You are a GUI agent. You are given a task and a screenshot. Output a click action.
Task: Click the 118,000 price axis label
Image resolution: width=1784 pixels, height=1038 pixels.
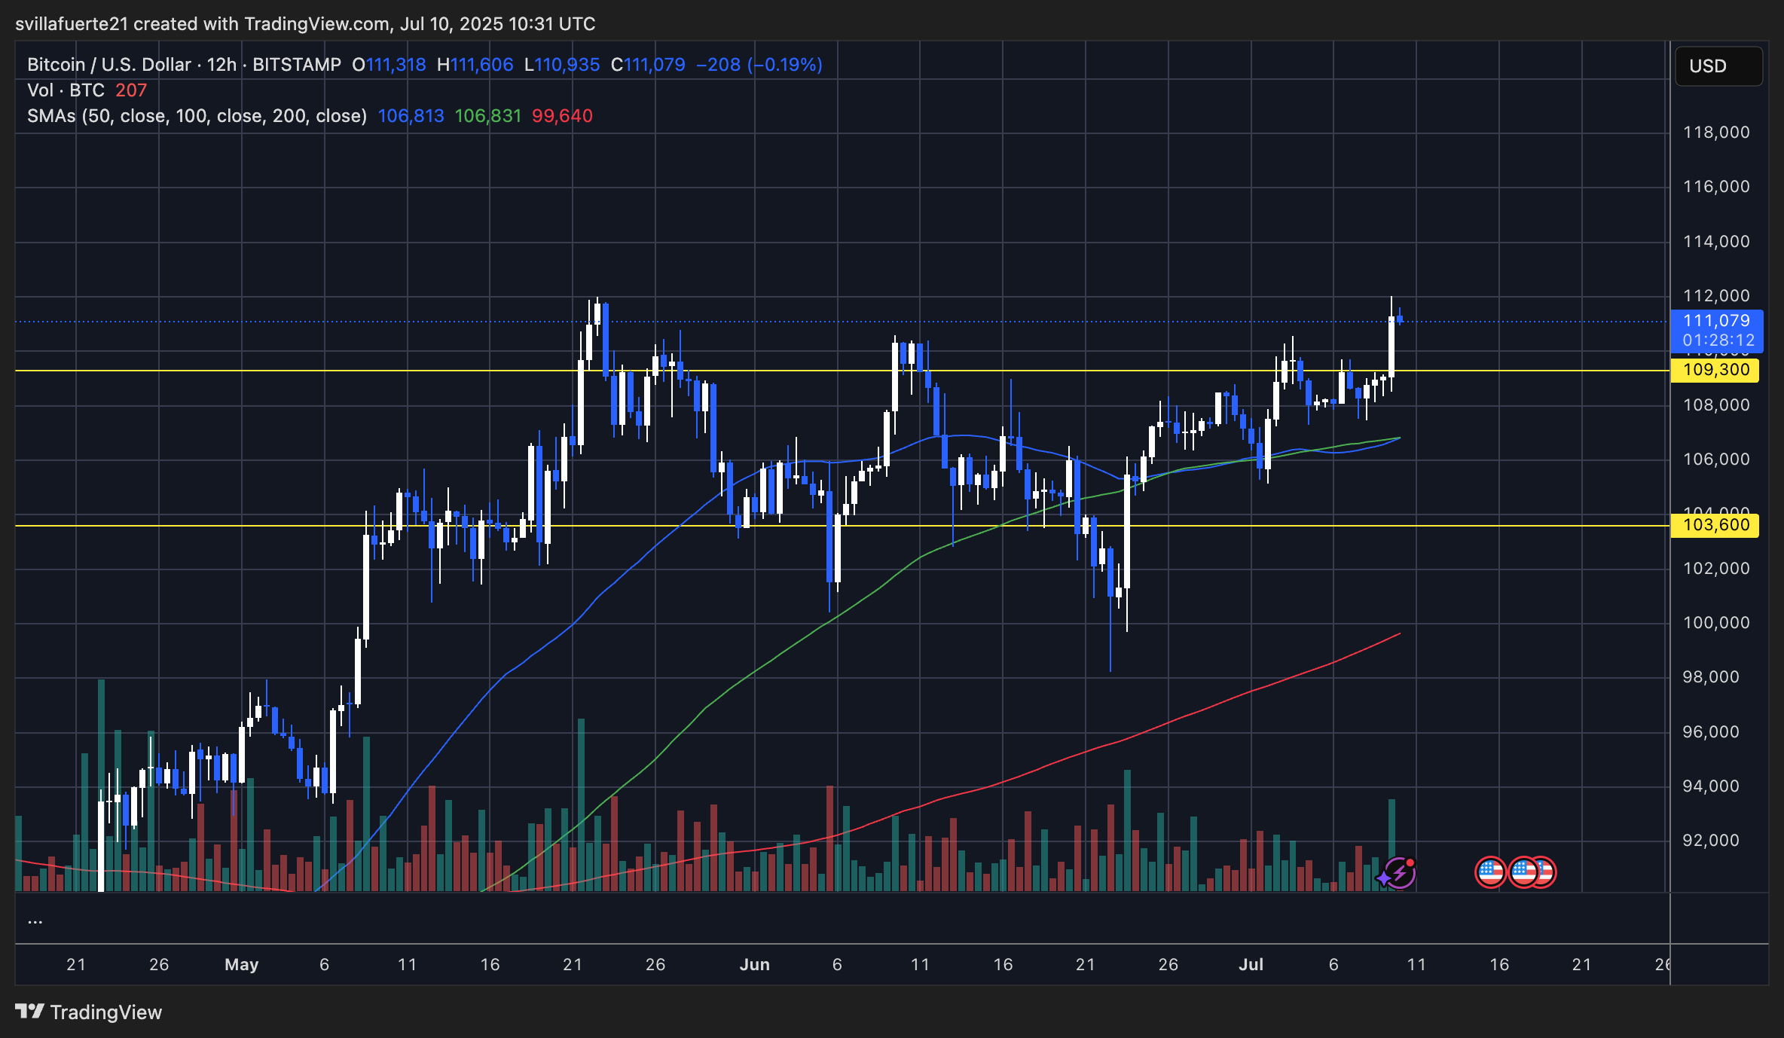point(1716,133)
